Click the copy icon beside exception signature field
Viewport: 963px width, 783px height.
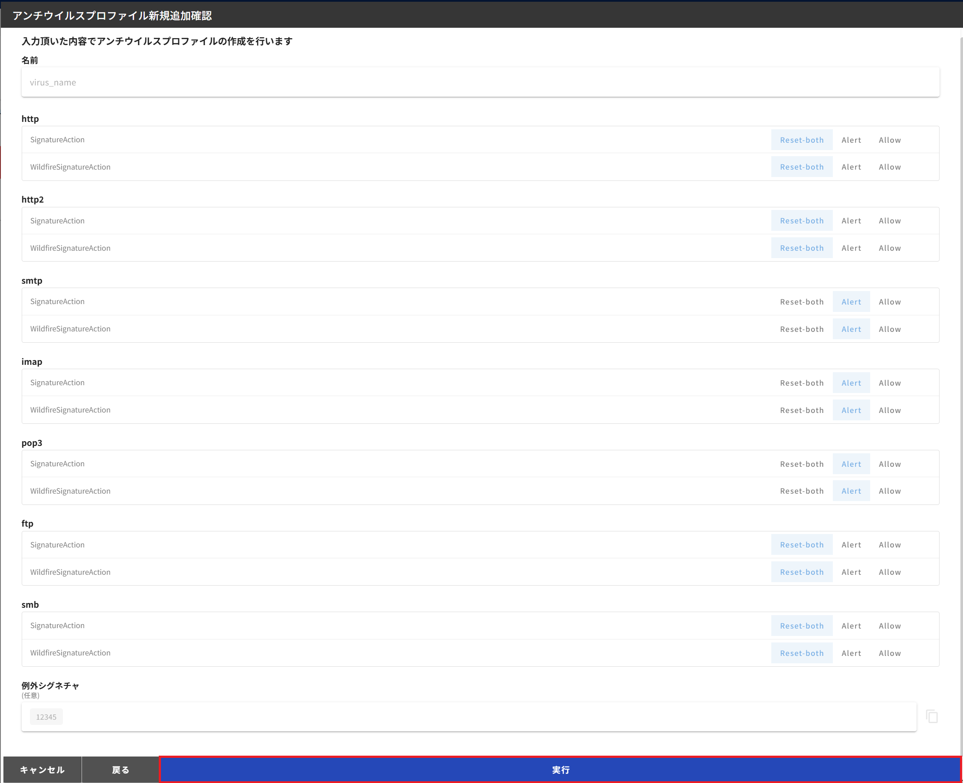932,716
